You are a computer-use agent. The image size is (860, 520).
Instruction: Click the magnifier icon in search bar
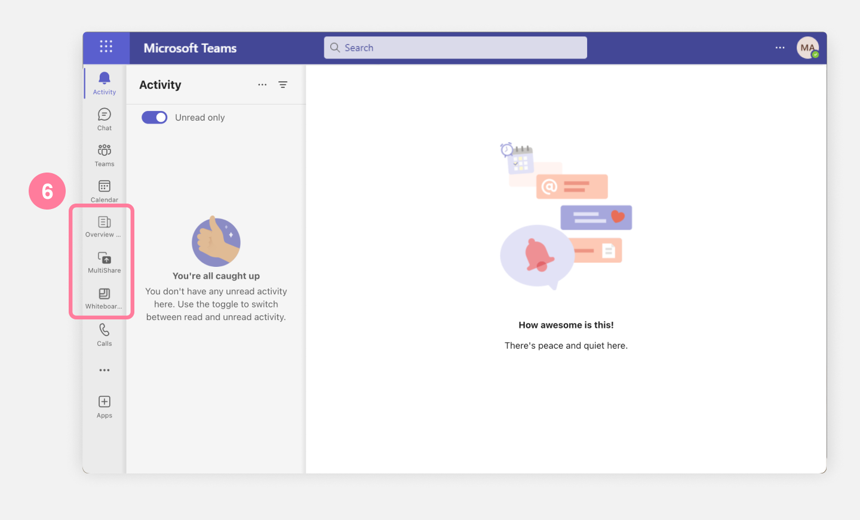(335, 48)
